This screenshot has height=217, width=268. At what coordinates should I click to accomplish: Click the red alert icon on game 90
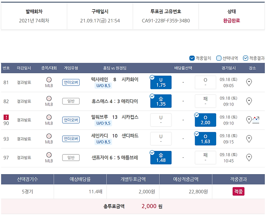tap(6, 117)
